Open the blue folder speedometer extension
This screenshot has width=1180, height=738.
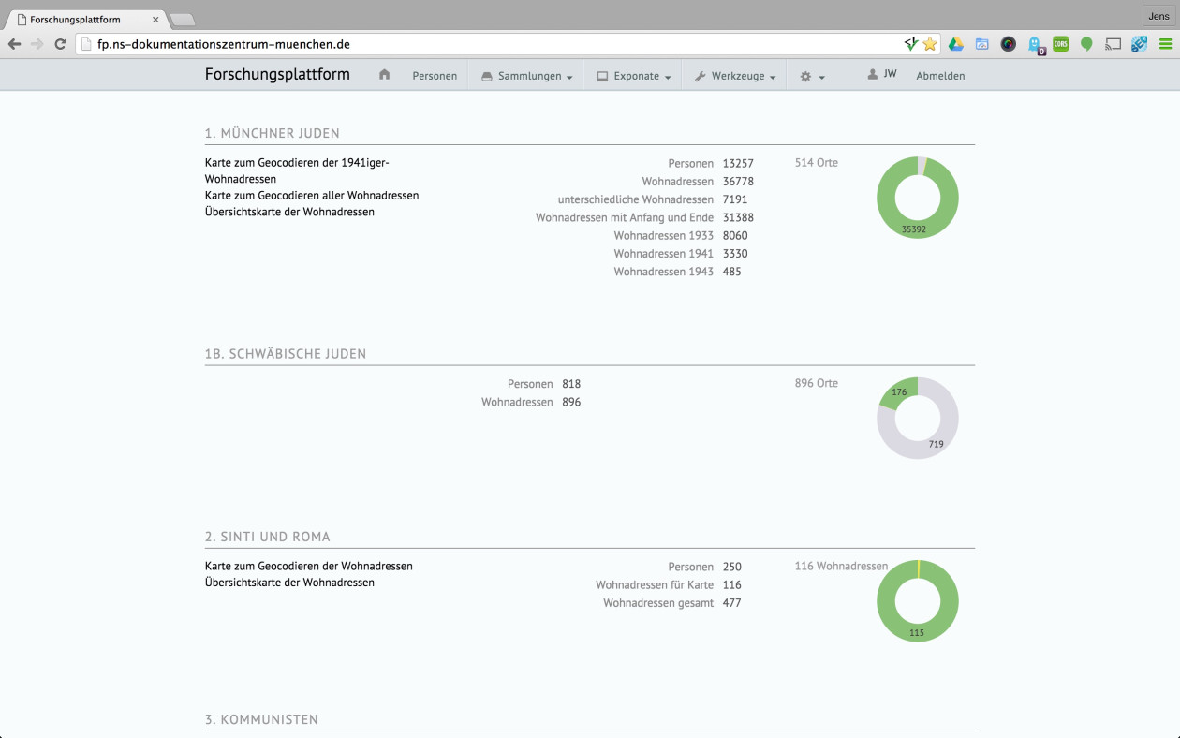pyautogui.click(x=982, y=44)
